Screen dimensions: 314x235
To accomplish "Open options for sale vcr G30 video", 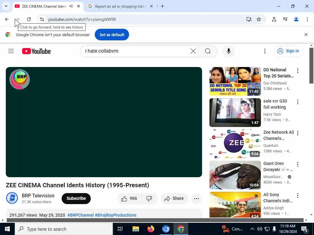I will coord(297,102).
